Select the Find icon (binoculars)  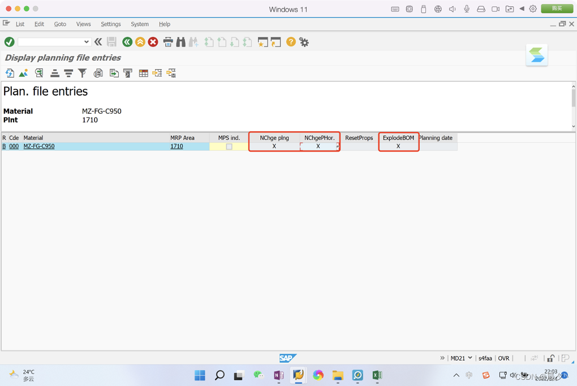[182, 42]
